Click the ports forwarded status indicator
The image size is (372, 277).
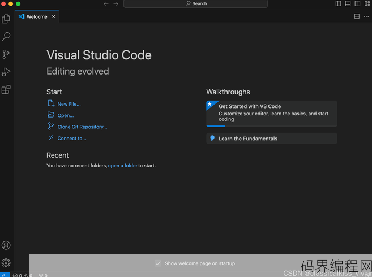pos(43,275)
